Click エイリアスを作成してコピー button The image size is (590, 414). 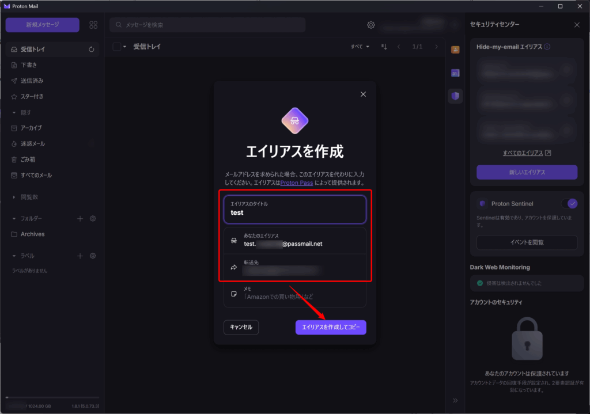(x=331, y=327)
